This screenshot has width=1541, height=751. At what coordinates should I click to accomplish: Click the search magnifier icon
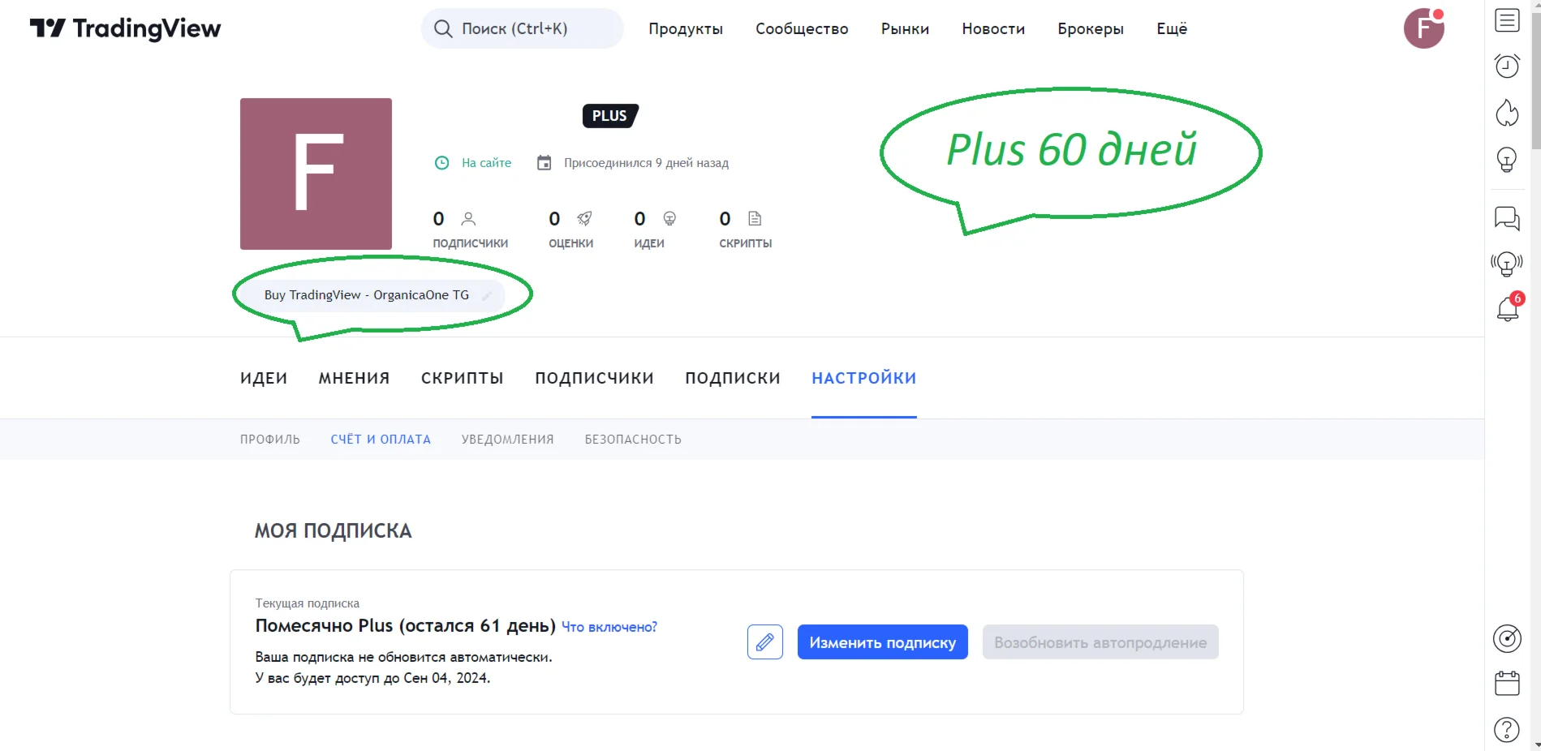(443, 29)
